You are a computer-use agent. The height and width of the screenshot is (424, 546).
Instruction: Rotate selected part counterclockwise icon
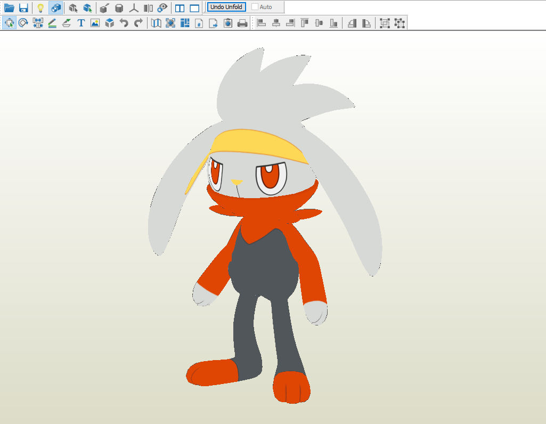point(352,23)
